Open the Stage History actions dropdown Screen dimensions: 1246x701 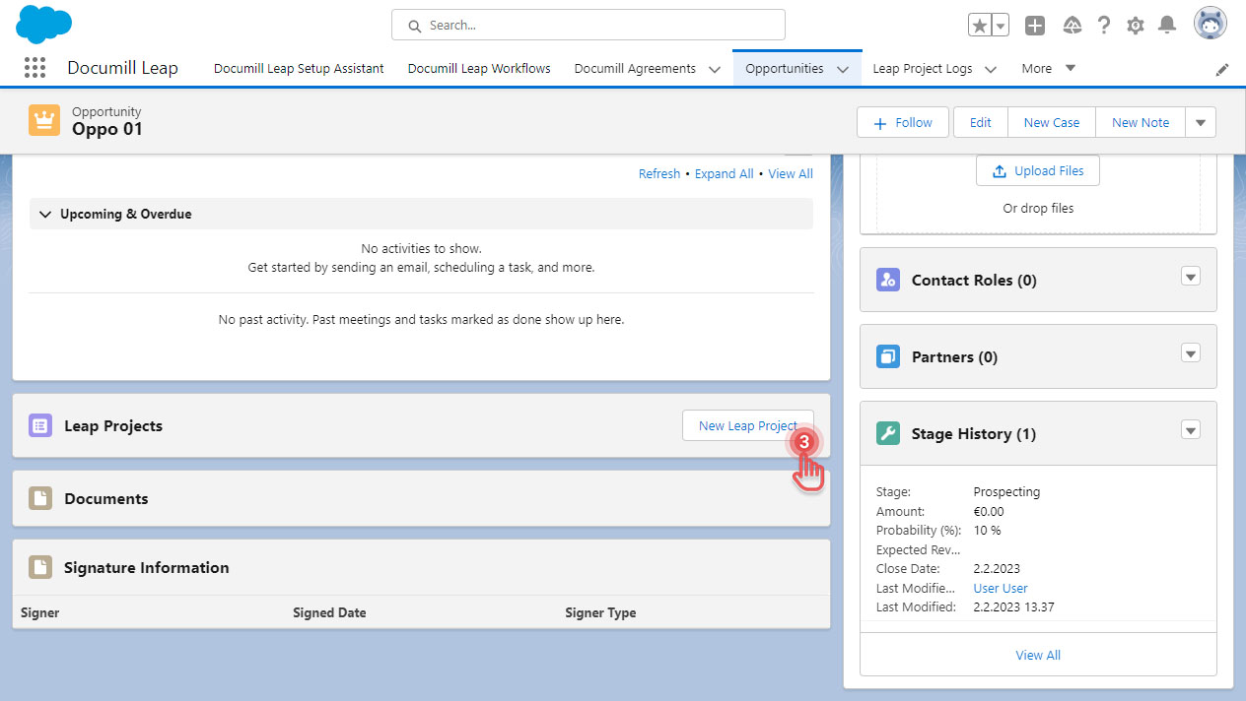[1191, 430]
